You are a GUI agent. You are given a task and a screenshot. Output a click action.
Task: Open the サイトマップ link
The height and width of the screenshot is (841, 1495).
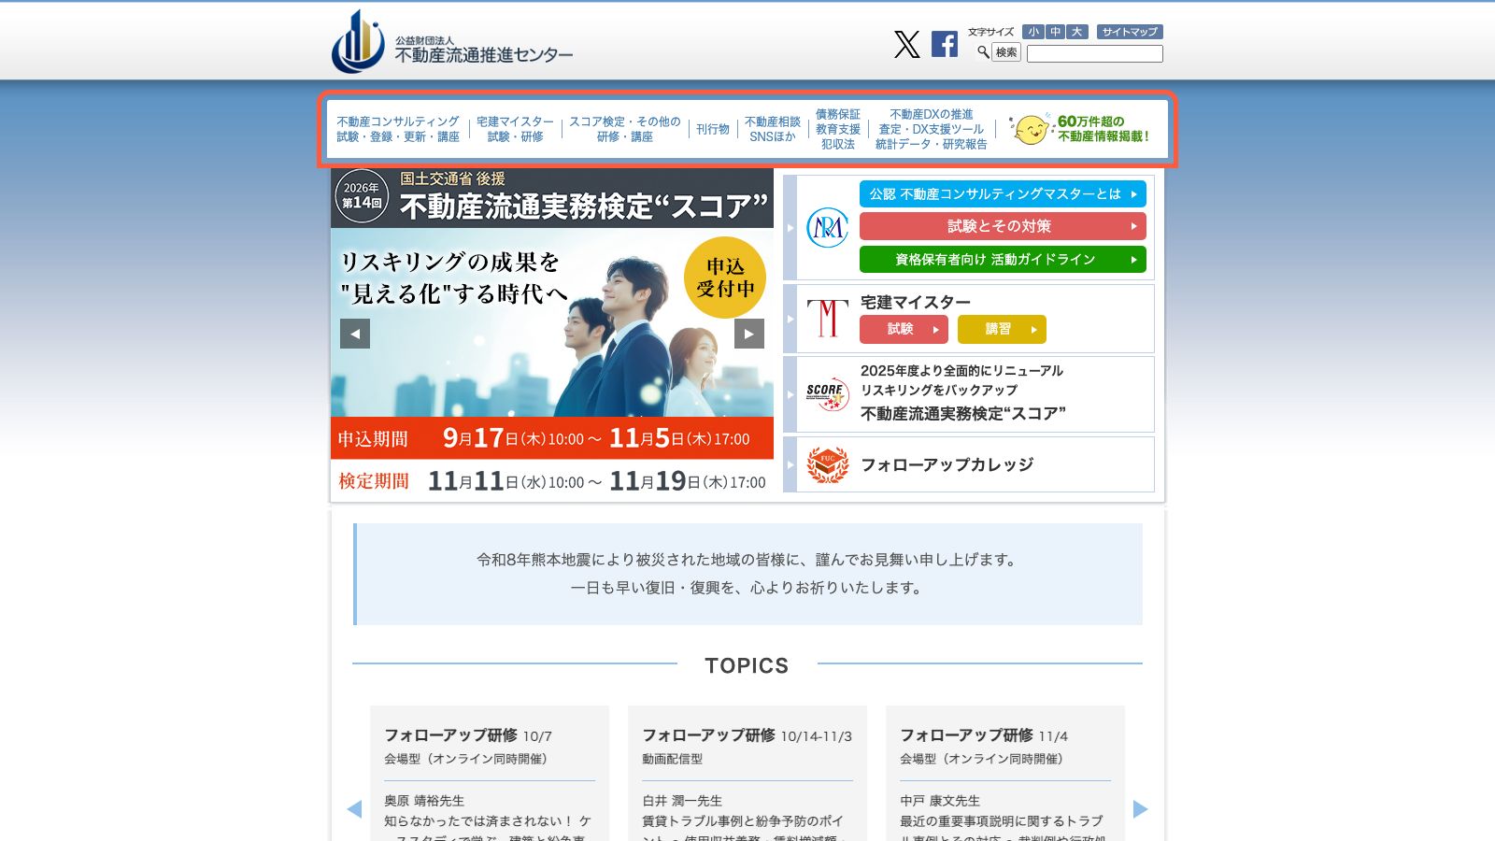pos(1130,32)
